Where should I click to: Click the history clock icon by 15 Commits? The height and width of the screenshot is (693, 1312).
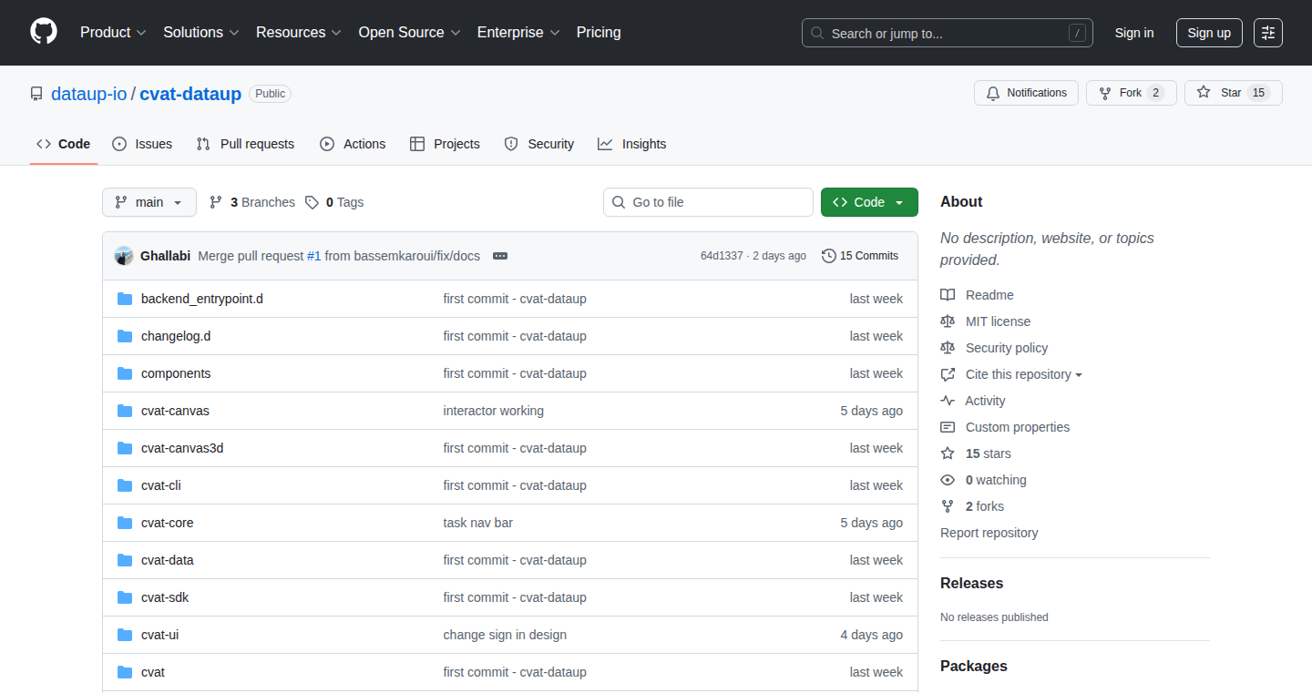click(828, 256)
